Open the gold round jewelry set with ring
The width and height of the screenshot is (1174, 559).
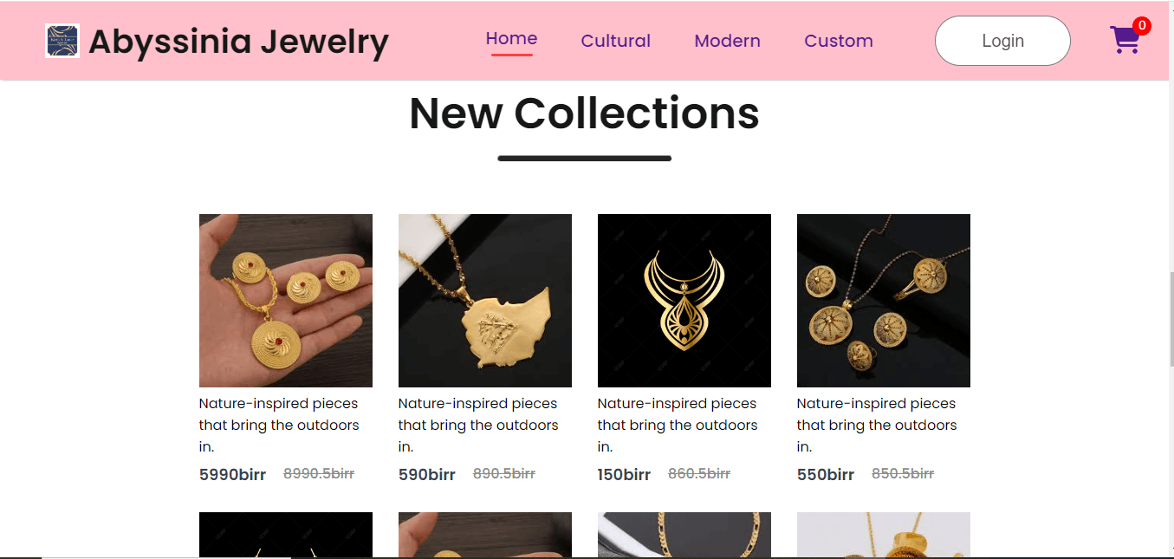(x=884, y=301)
